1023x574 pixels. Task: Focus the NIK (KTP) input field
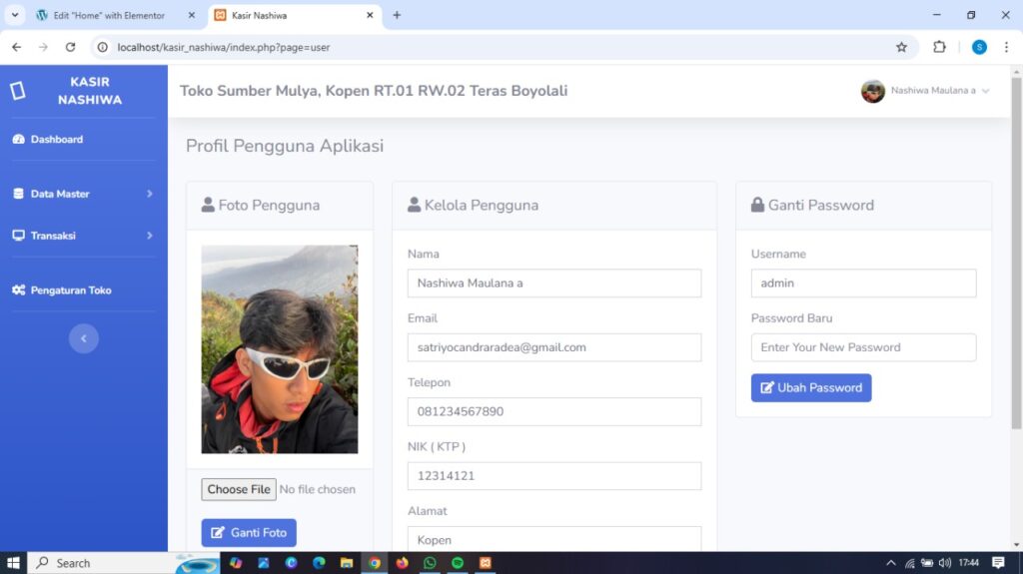tap(554, 476)
